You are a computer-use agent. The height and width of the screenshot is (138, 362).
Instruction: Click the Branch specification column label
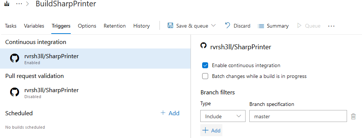(272, 104)
